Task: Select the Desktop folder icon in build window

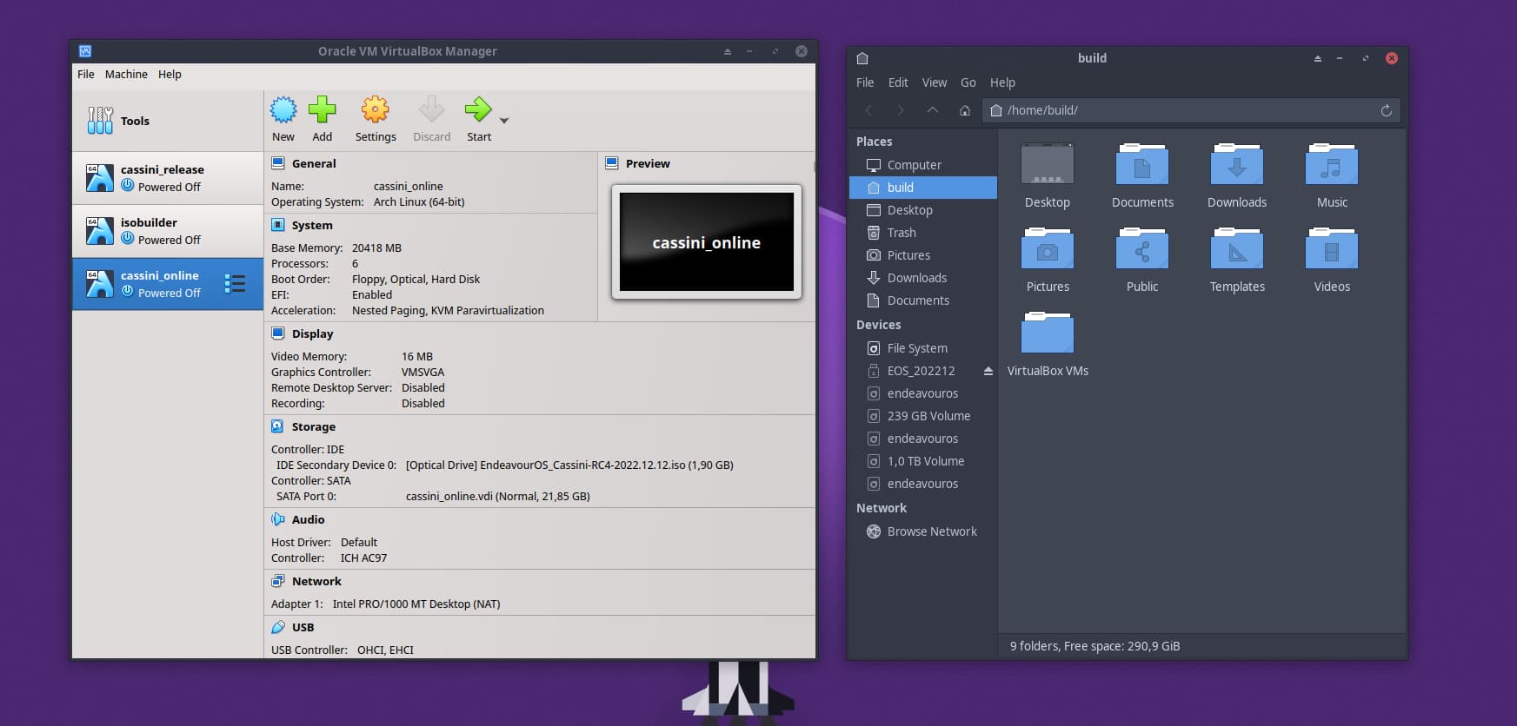Action: [1048, 163]
